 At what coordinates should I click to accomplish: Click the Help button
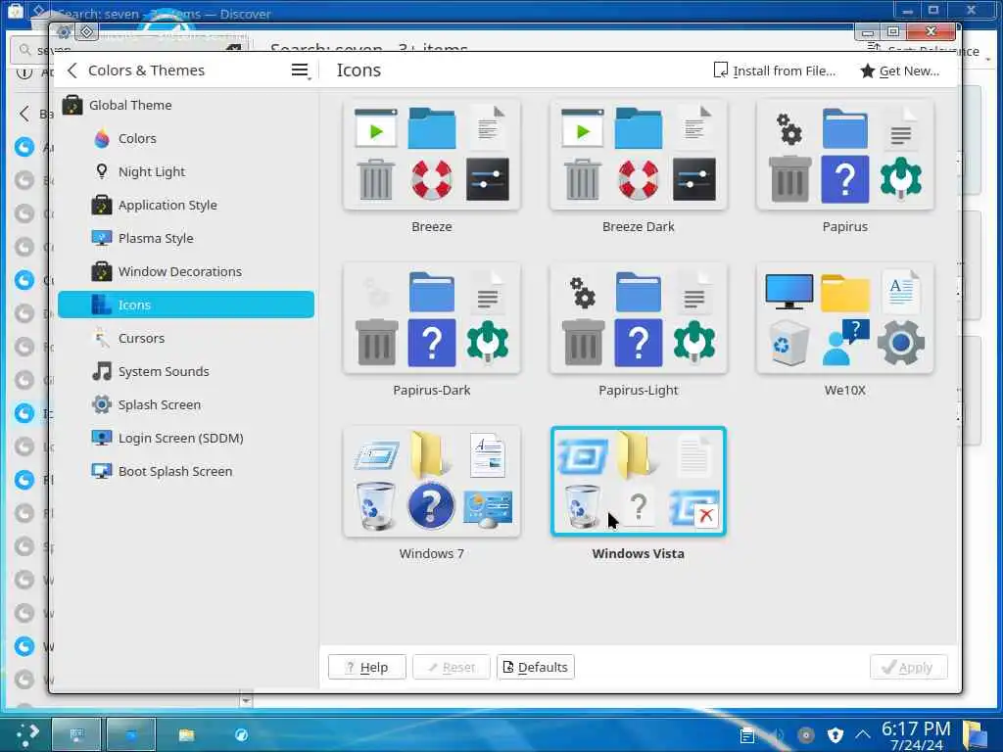367,667
